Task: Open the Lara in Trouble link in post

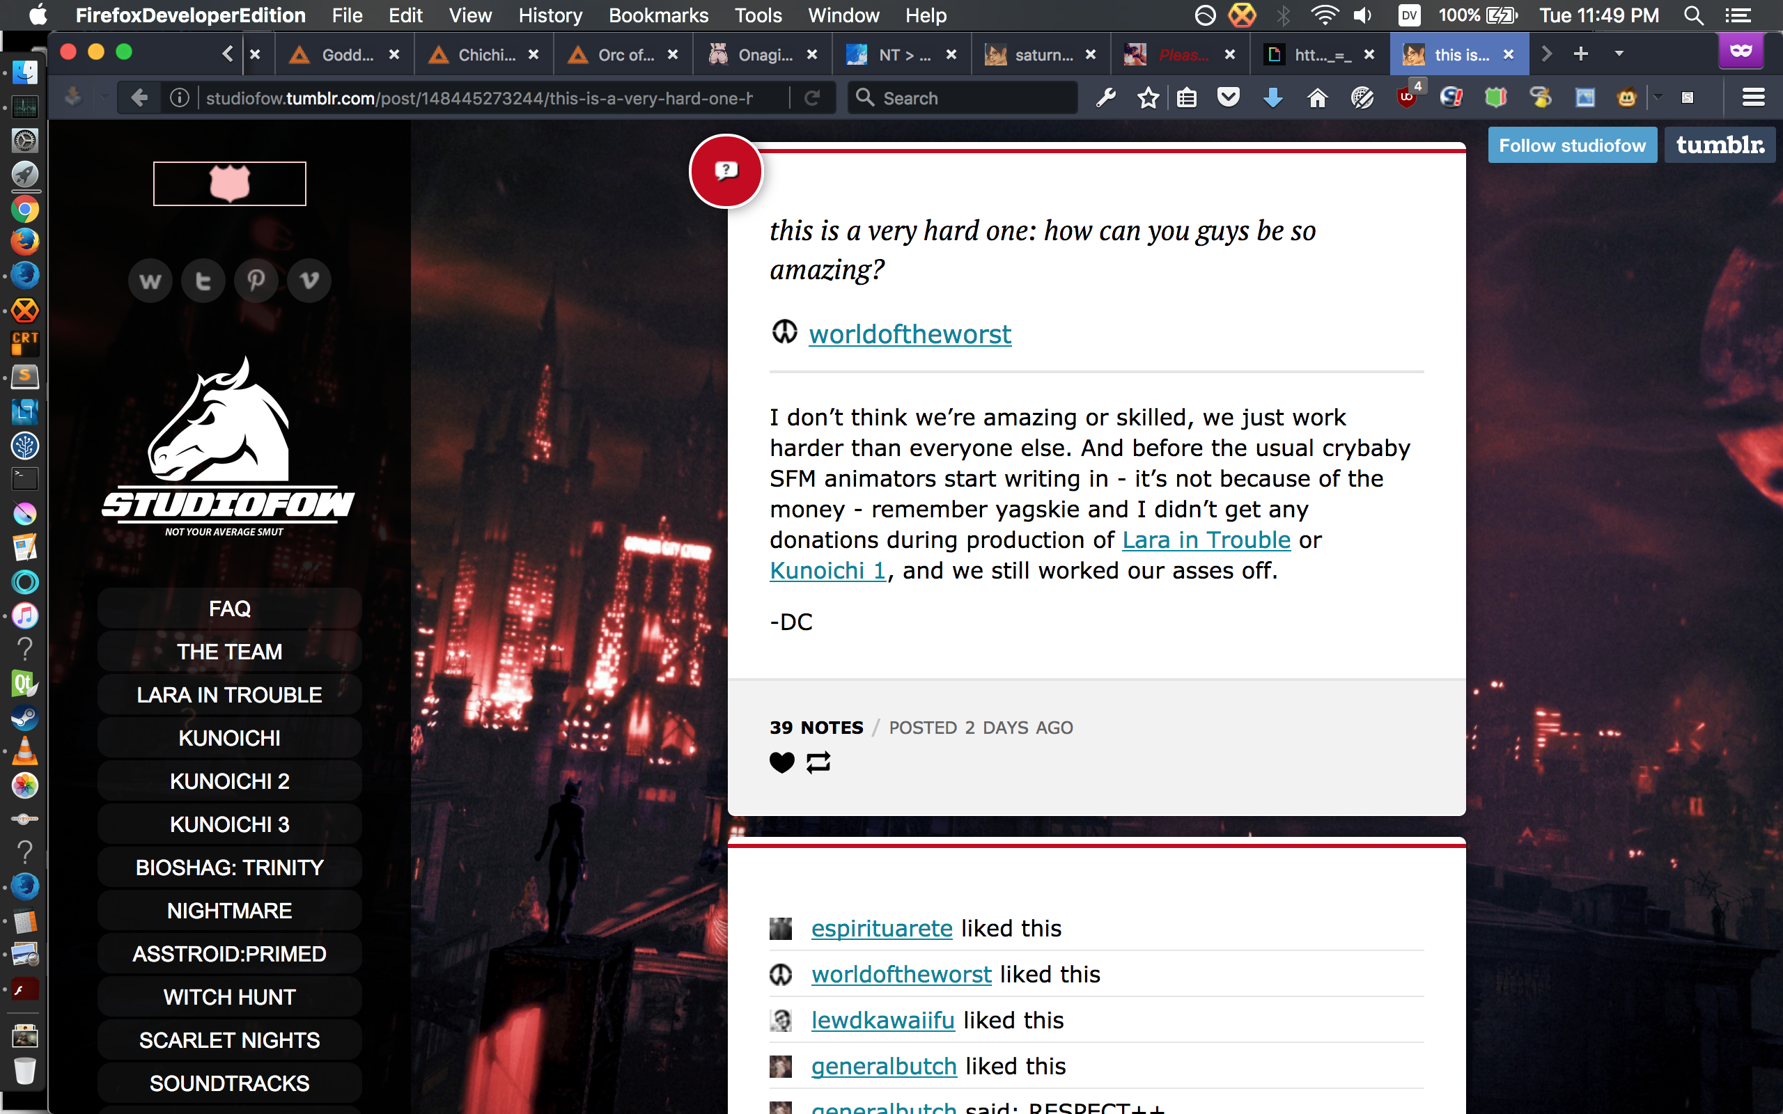Action: 1206,540
